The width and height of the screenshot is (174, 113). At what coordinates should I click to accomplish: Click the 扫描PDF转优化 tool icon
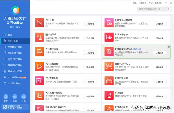[109, 66]
